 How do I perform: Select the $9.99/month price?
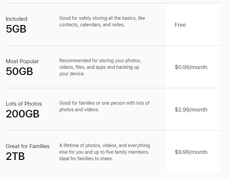click(x=191, y=152)
